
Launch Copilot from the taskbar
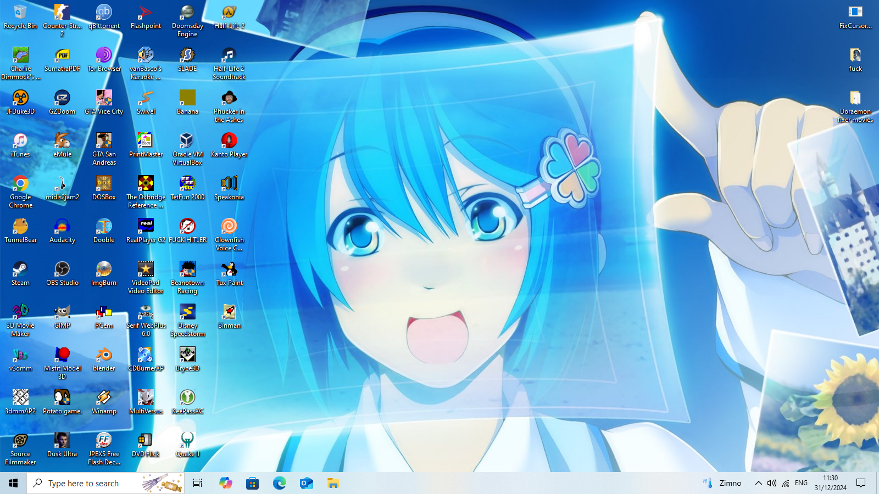[x=225, y=483]
